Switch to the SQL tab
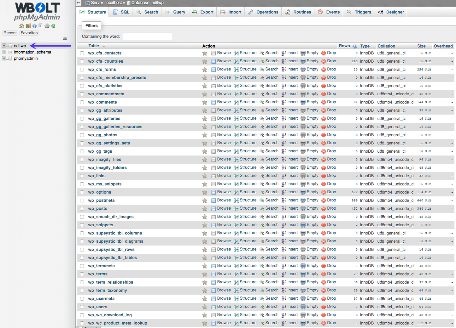This screenshot has width=456, height=328. [121, 12]
